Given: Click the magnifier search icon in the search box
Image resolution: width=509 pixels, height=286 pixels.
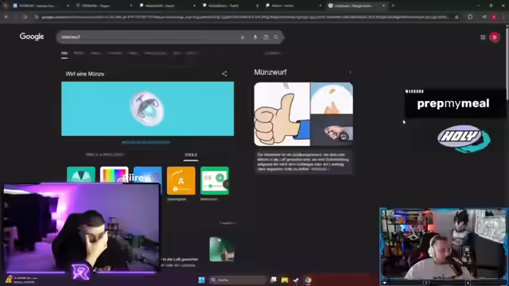Looking at the screenshot, I should (x=276, y=37).
